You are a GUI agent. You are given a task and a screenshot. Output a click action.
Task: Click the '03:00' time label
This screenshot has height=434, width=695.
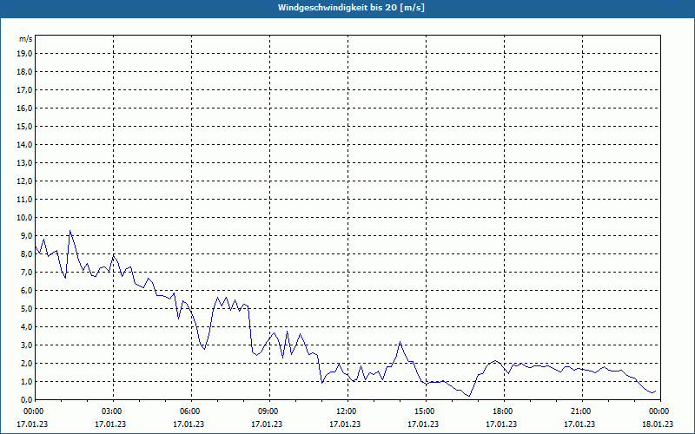114,411
